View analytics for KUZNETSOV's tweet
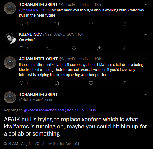 click(125, 48)
